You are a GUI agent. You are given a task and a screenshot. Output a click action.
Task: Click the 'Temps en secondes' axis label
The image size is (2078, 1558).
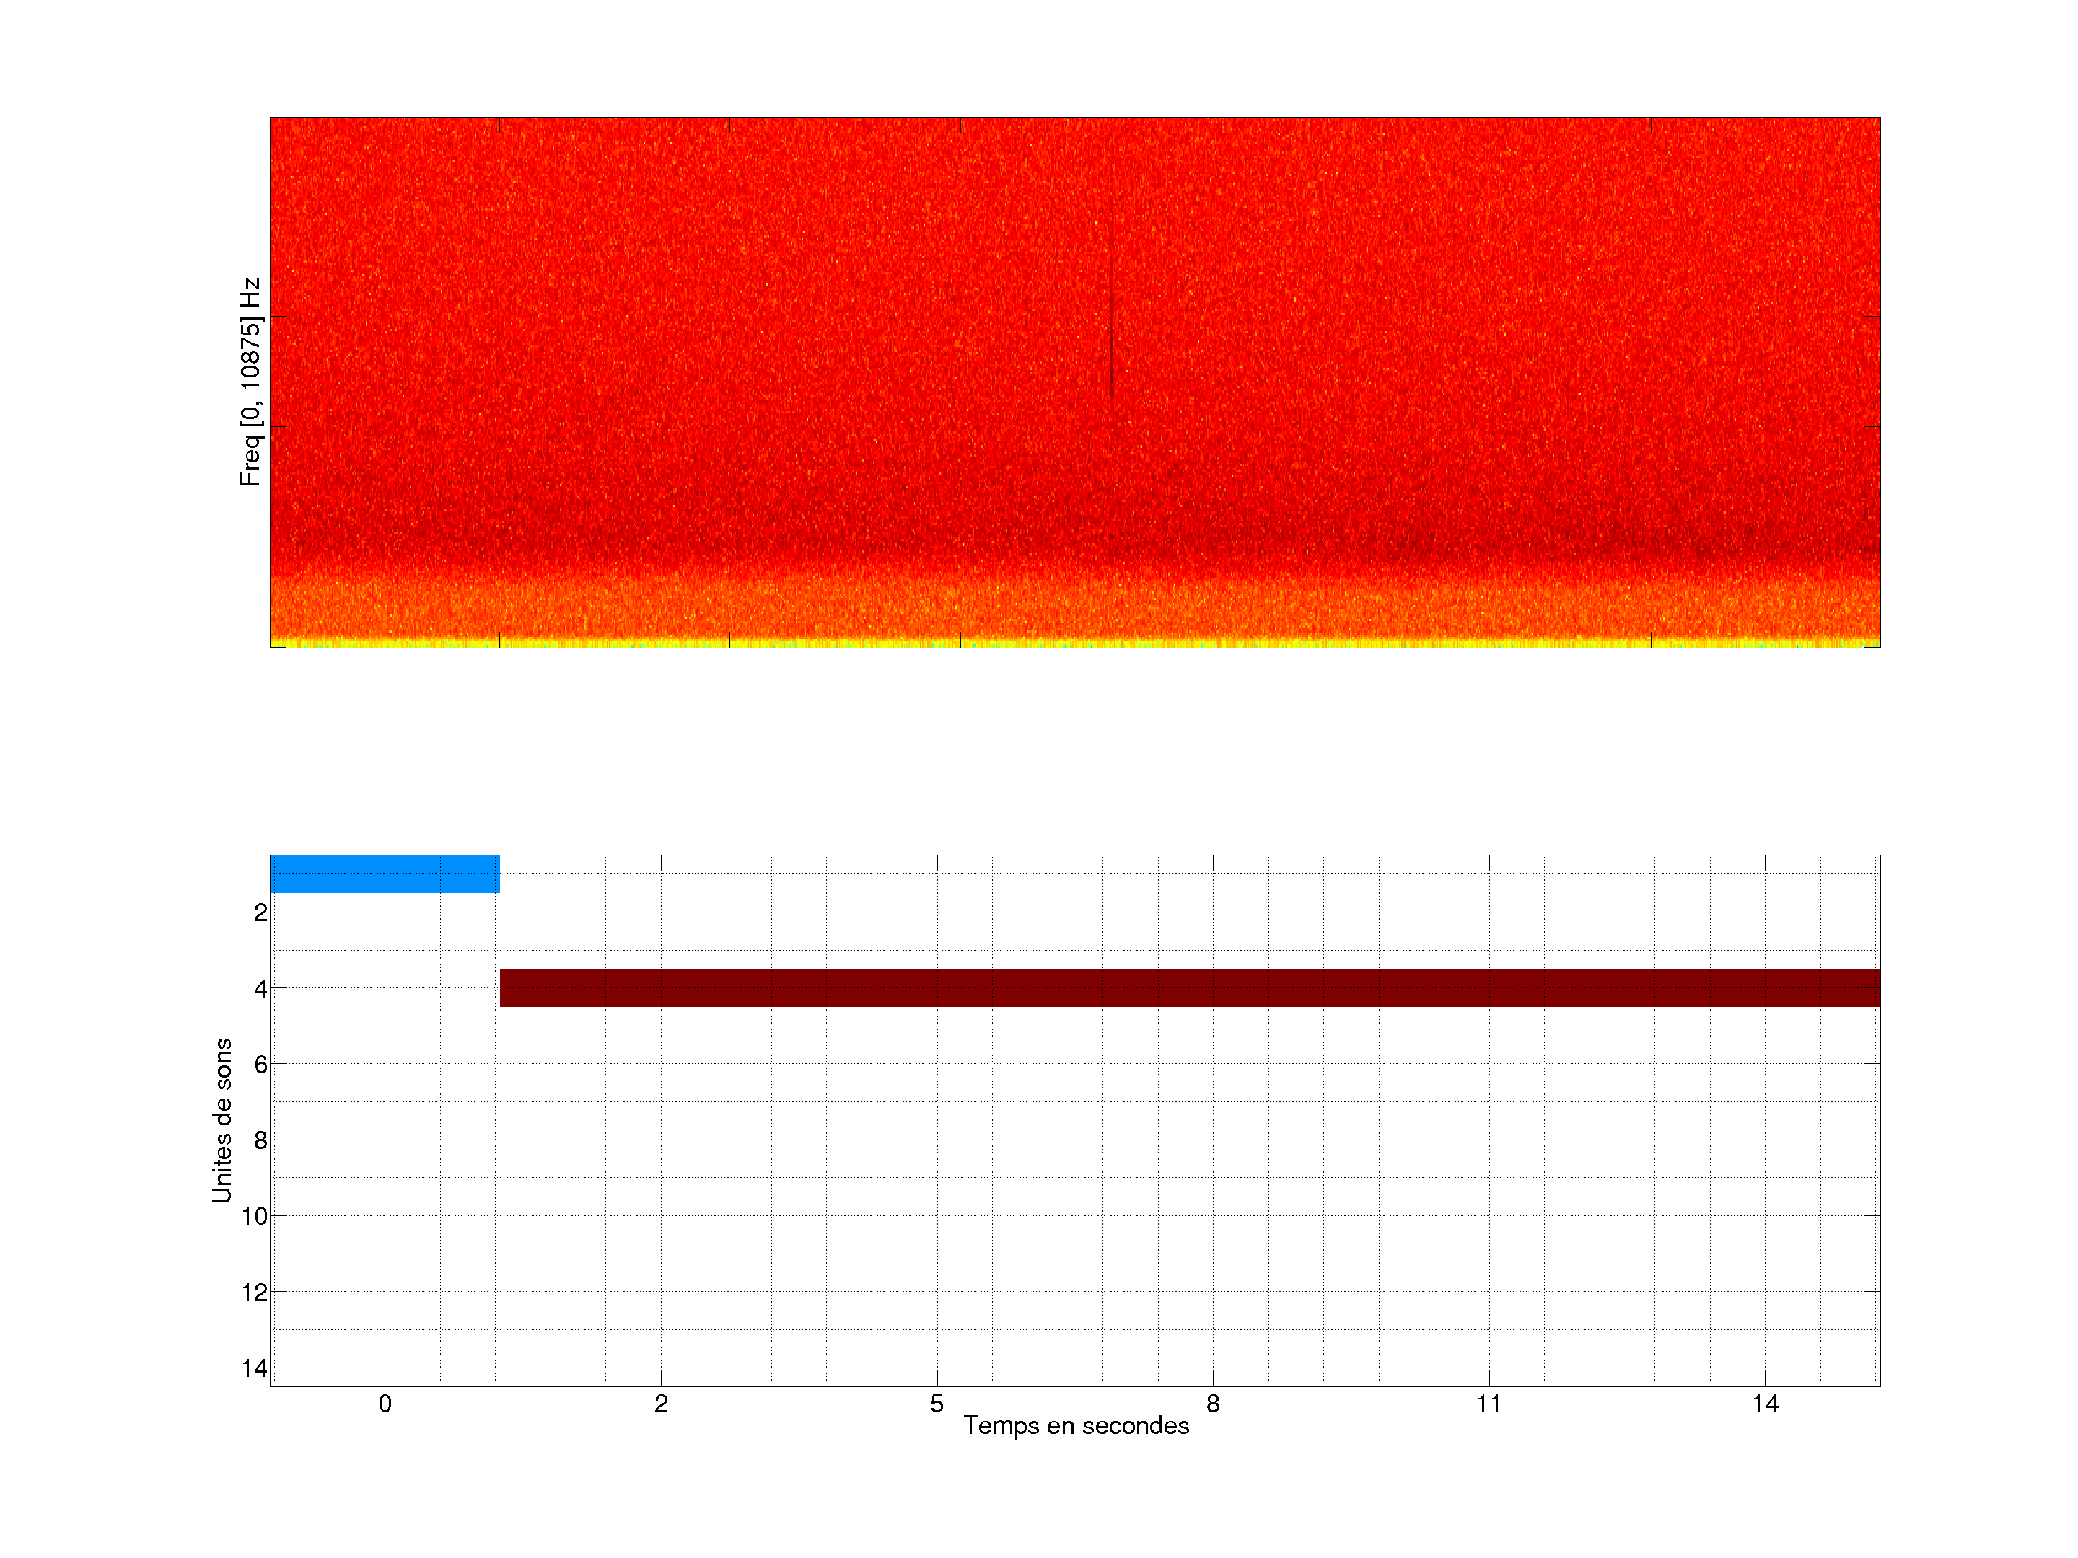1076,1425
